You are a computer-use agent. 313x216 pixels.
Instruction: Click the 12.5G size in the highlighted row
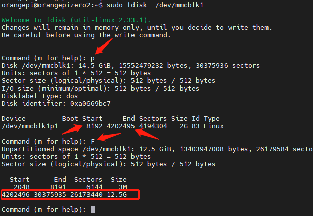pos(117,195)
